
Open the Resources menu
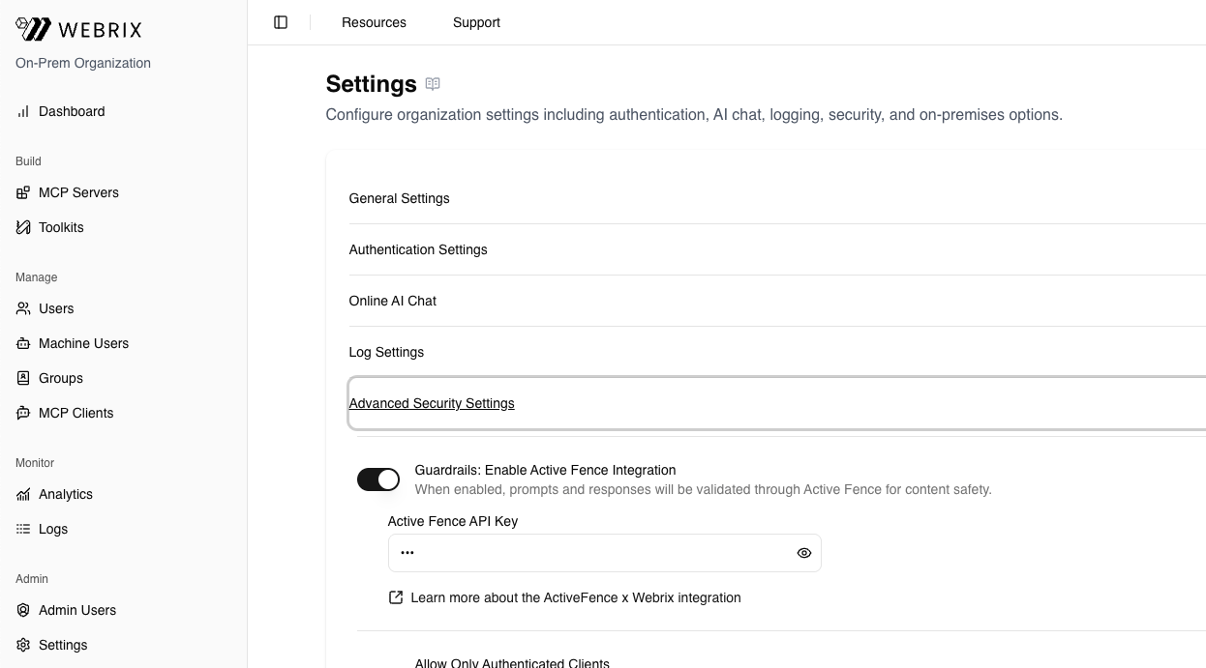(374, 22)
